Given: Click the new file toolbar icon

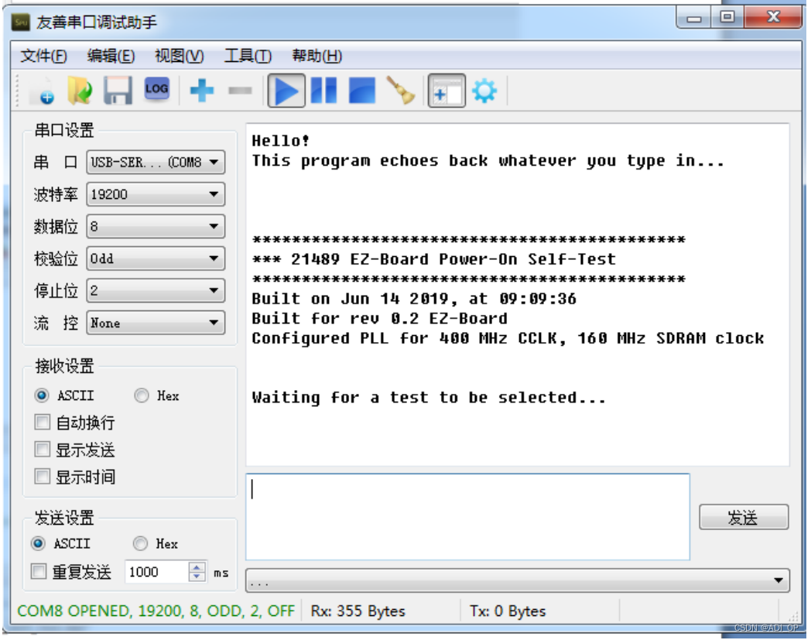Looking at the screenshot, I should point(43,91).
